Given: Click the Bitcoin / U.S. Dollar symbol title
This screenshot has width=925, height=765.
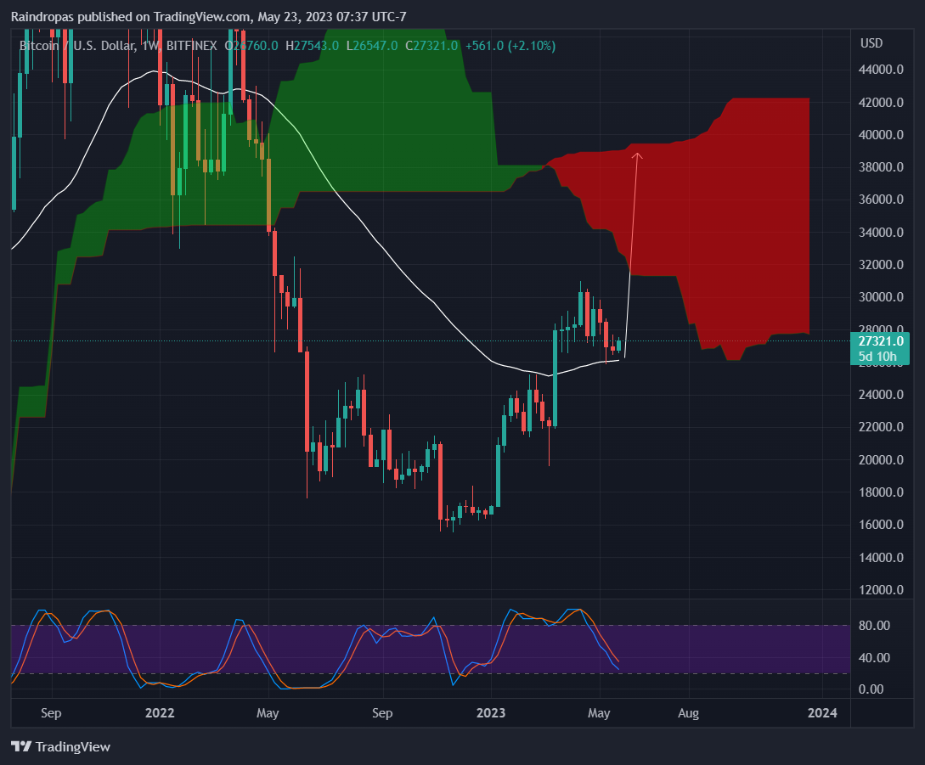Looking at the screenshot, I should pos(77,46).
